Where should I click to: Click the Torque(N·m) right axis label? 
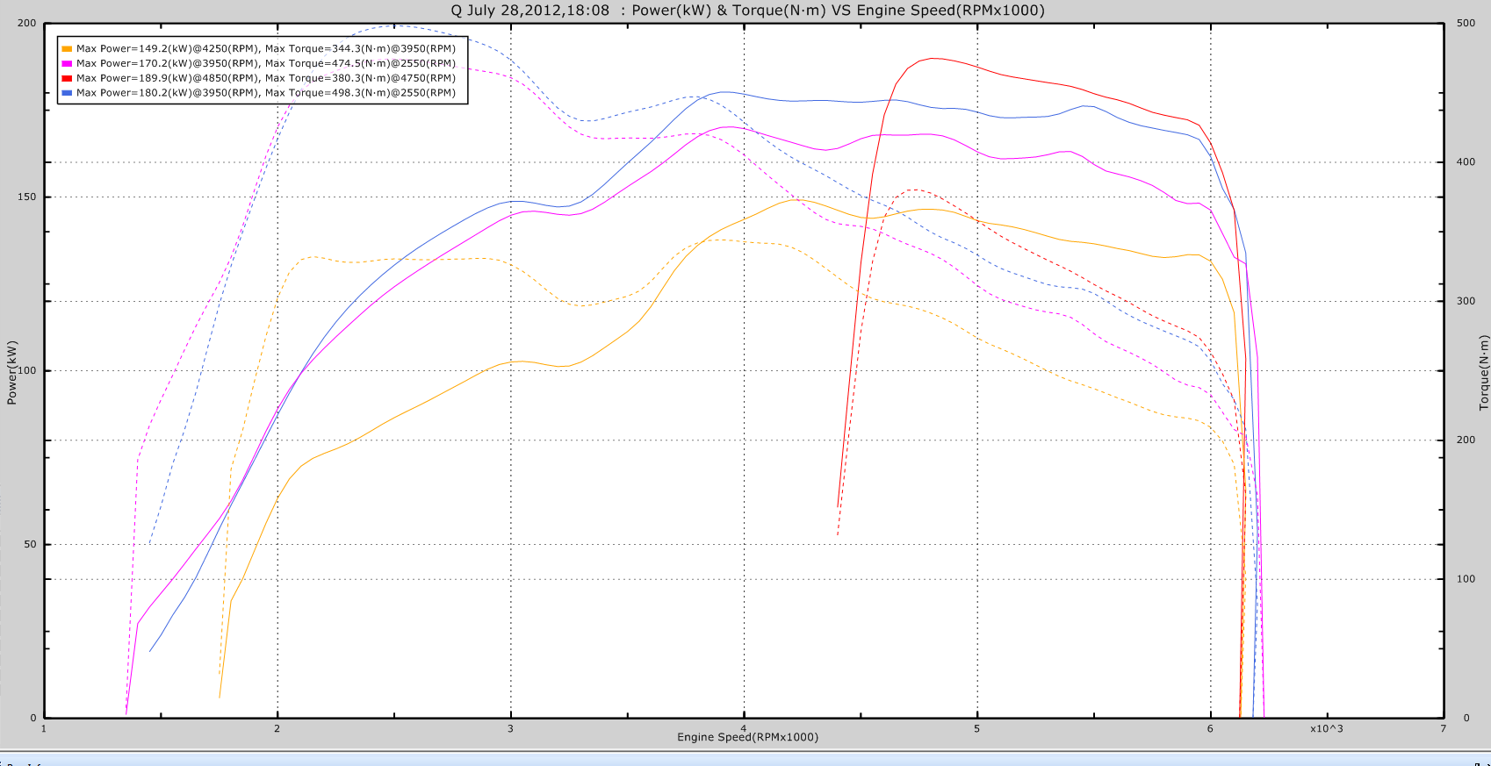point(1483,372)
